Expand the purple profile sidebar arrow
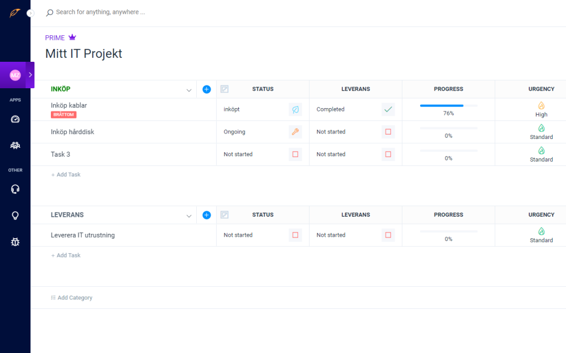Screen dimensions: 566x353 tap(32, 75)
